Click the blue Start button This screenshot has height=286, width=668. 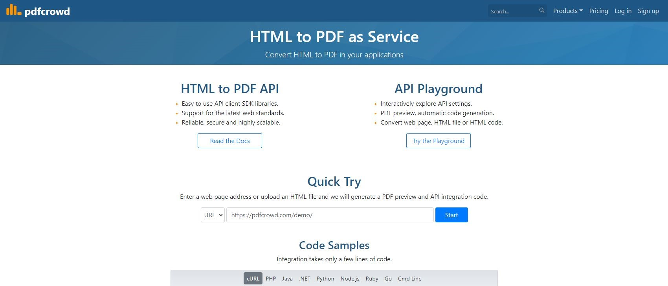451,215
